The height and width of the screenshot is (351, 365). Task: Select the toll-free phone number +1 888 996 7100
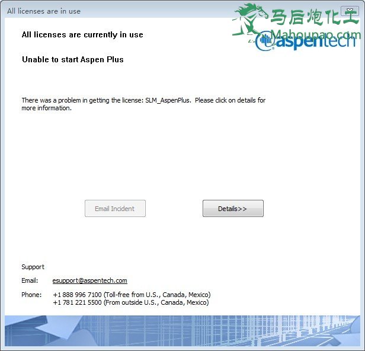click(x=77, y=295)
